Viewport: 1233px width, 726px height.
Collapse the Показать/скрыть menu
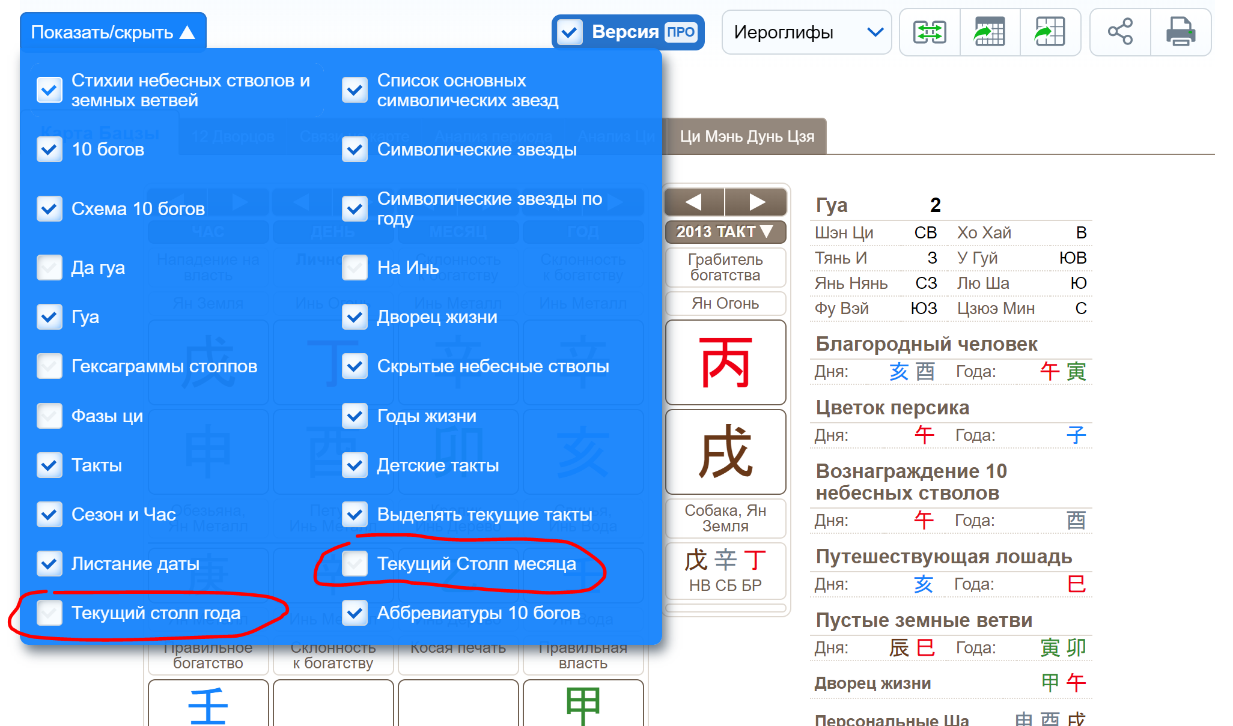[113, 32]
